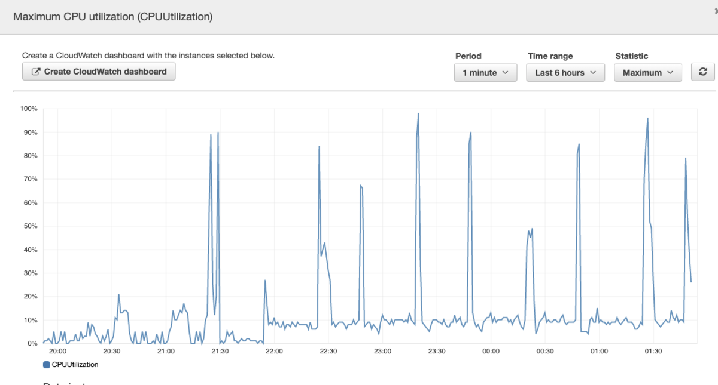Open the Last 6 hours dropdown
The image size is (718, 385).
click(x=566, y=72)
